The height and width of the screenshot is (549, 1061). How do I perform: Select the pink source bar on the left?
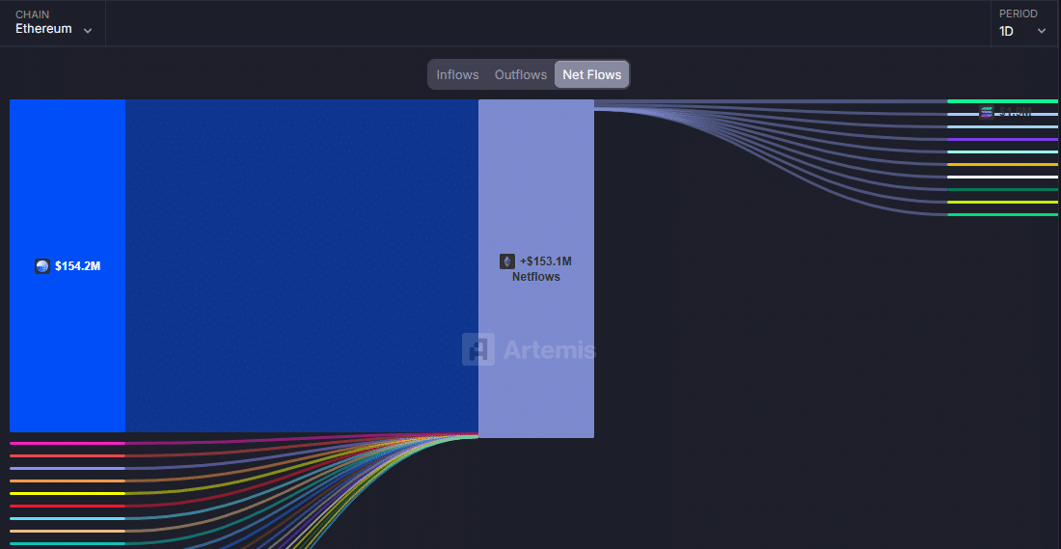click(x=68, y=444)
